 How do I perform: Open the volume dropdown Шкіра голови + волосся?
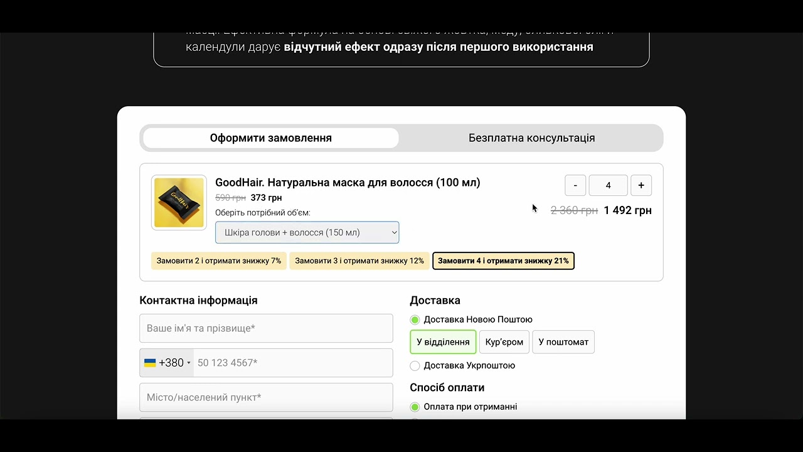coord(307,232)
